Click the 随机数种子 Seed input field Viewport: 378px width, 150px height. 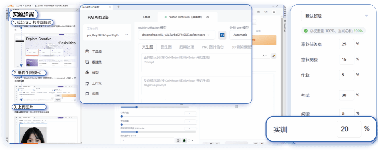pos(147,140)
